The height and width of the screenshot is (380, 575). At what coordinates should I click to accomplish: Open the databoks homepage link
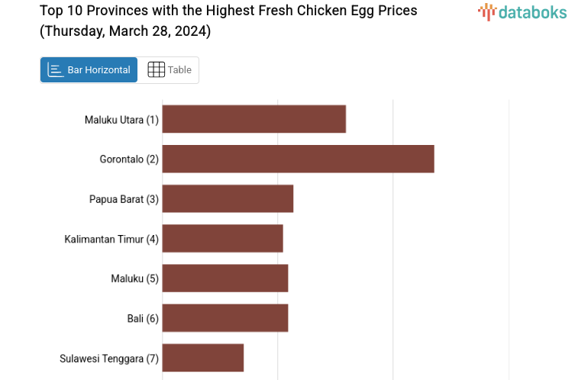522,12
